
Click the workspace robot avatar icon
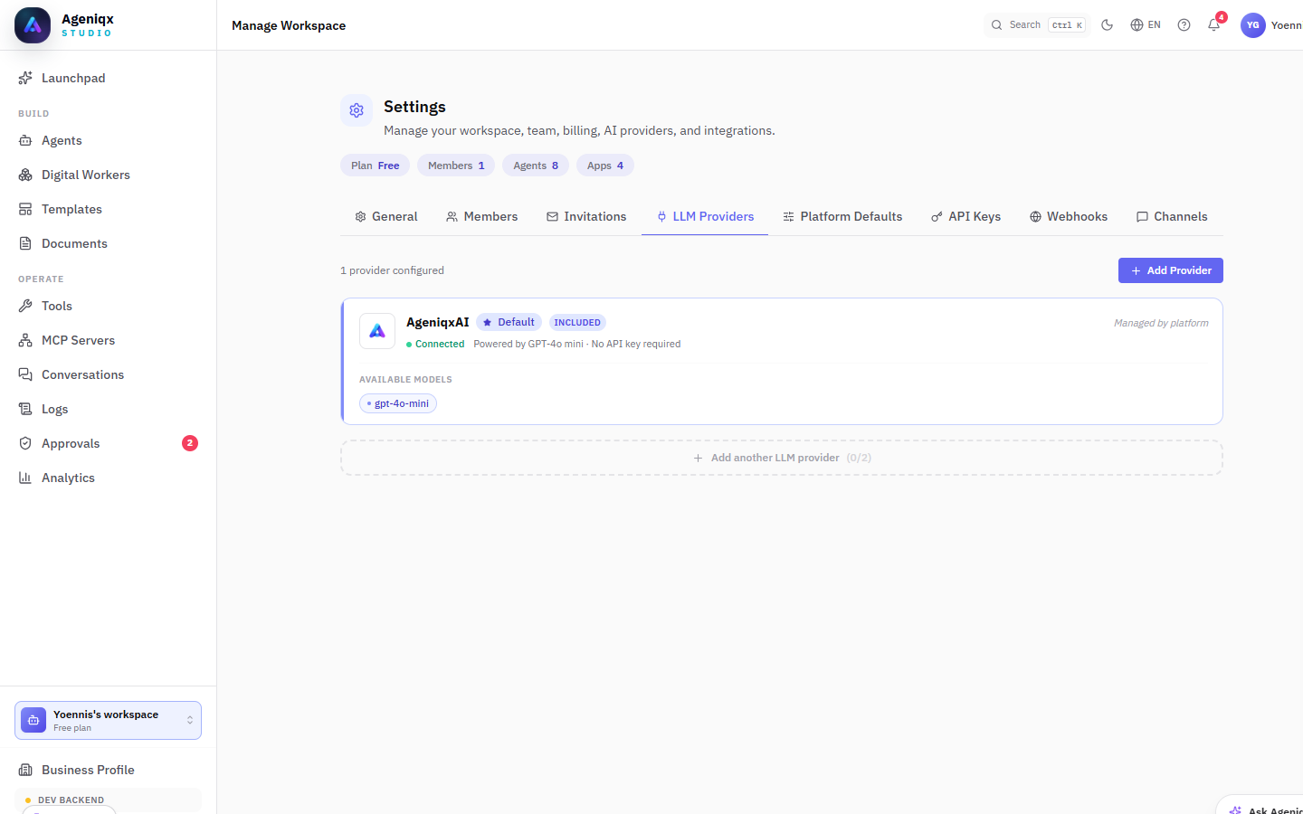pyautogui.click(x=33, y=720)
